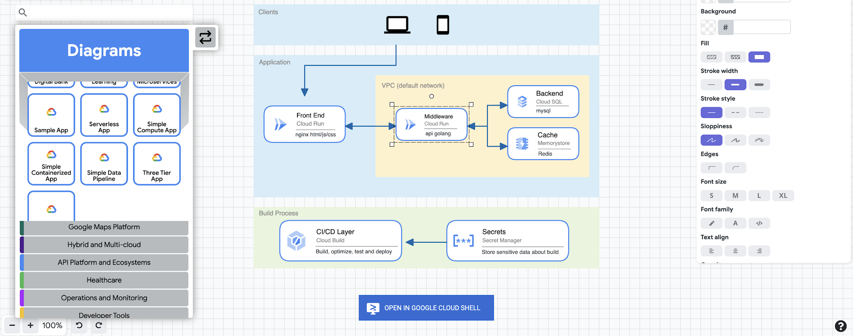The width and height of the screenshot is (853, 336).
Task: Expand the Healthcare category
Action: (104, 280)
